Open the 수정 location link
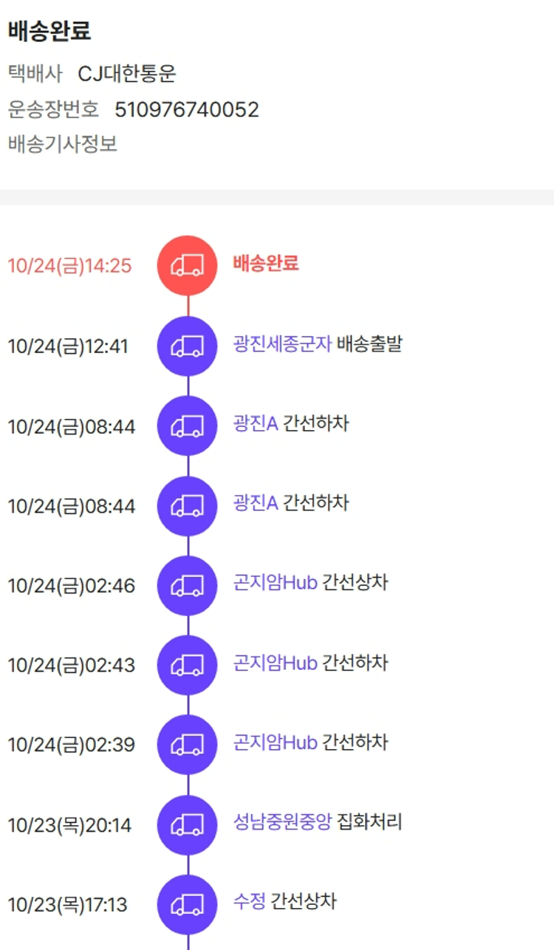Image resolution: width=554 pixels, height=950 pixels. (x=249, y=902)
